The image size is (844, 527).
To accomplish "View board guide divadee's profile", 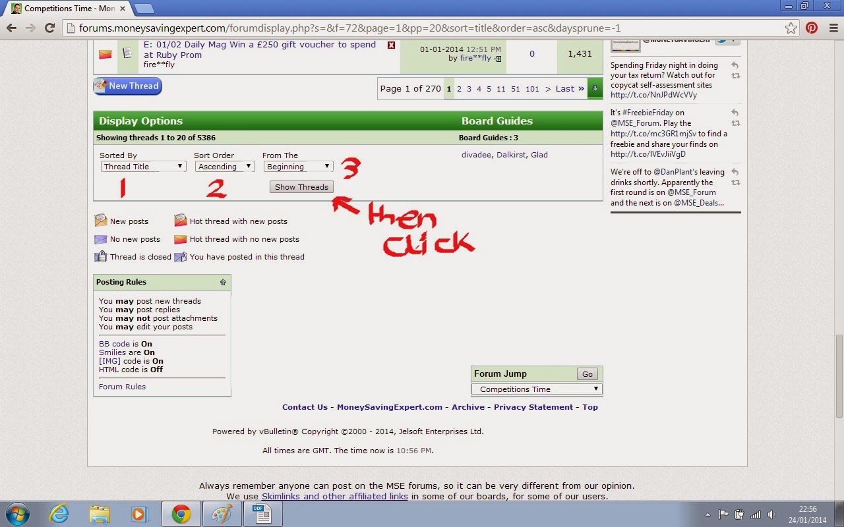I will pos(477,155).
